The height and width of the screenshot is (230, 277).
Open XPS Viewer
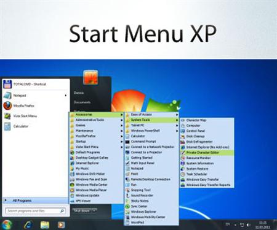[x=97, y=201]
